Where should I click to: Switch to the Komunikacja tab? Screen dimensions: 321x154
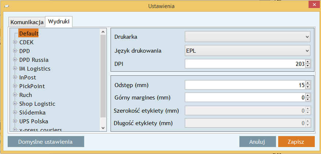pos(27,22)
